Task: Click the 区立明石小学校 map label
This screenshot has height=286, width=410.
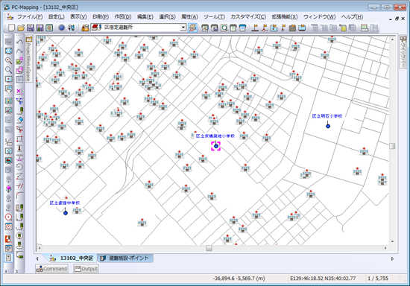Action: click(327, 116)
